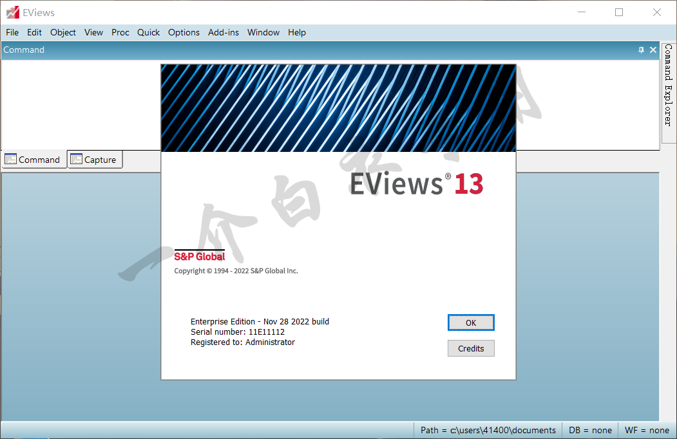
Task: Open the Object menu
Action: tap(63, 32)
